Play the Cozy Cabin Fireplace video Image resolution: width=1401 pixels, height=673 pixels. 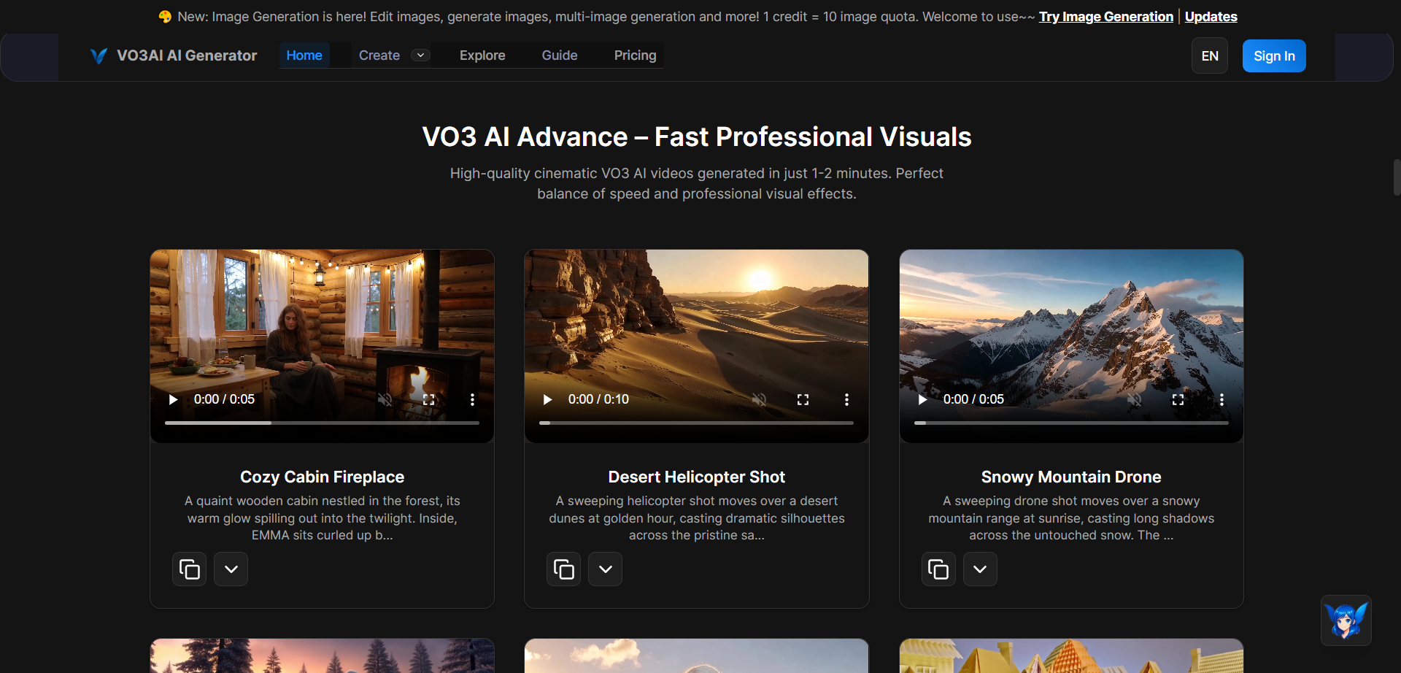[173, 399]
